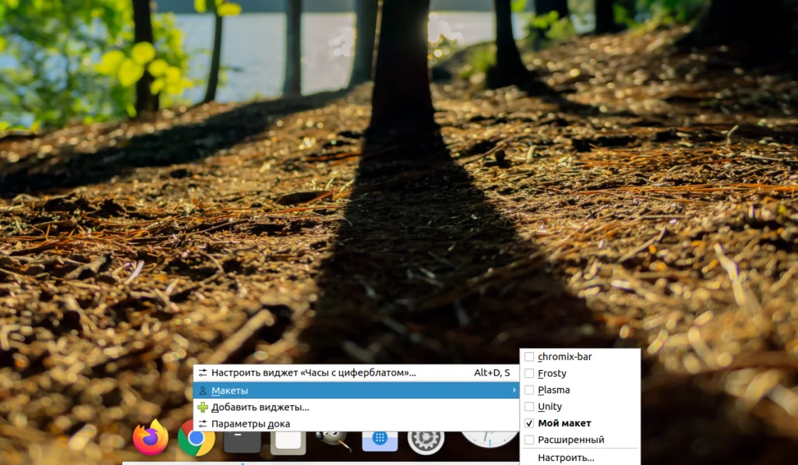Click «Настроить…» in the layouts submenu

[565, 458]
